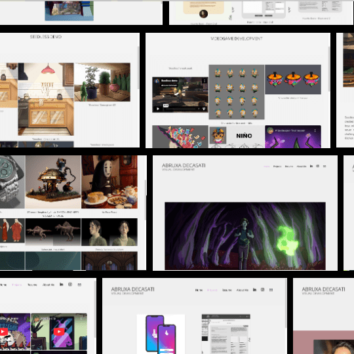Open Home in the forest page nav

click(267, 167)
